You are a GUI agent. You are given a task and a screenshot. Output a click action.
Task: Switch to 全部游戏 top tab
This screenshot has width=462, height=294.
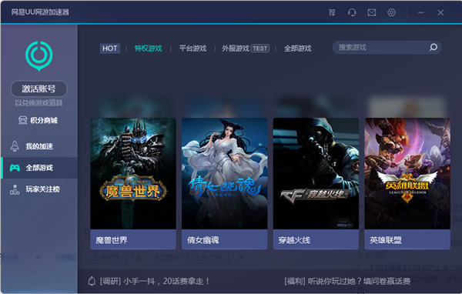297,48
